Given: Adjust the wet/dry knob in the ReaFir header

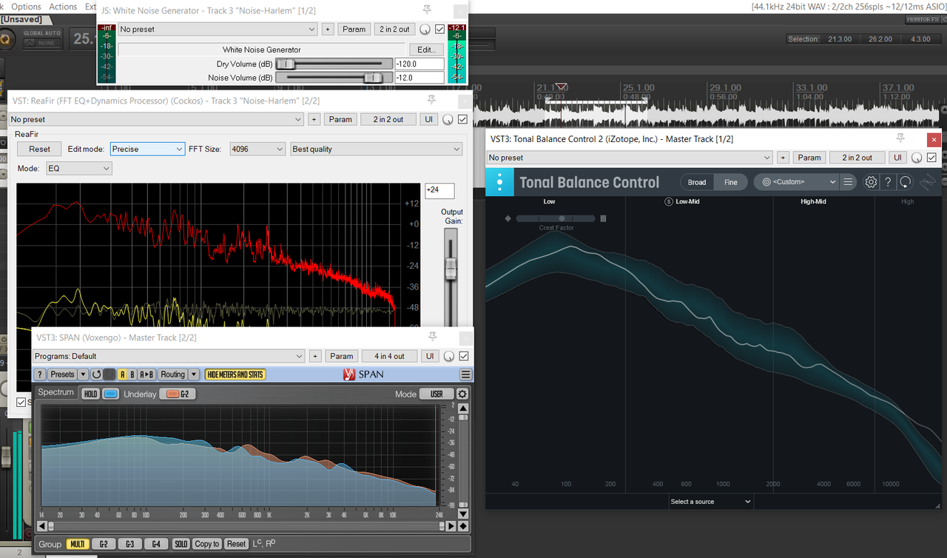Looking at the screenshot, I should pyautogui.click(x=447, y=119).
